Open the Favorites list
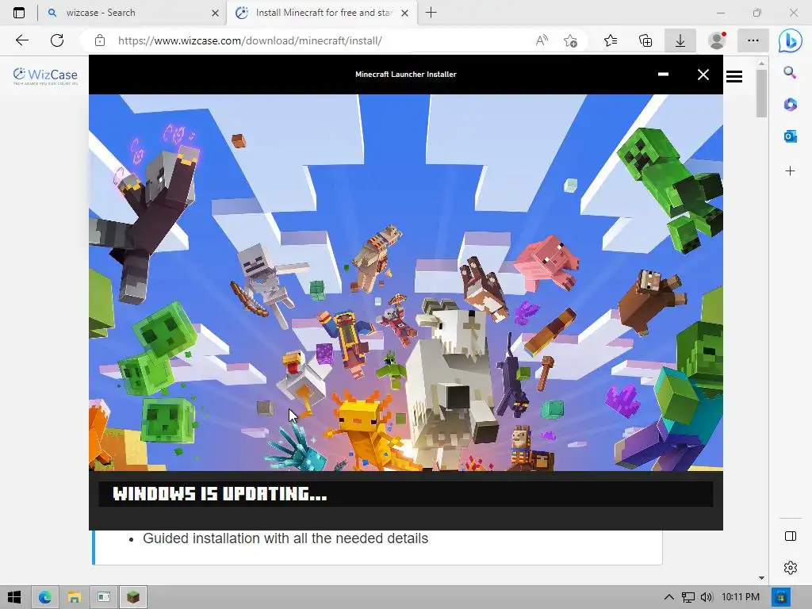The width and height of the screenshot is (812, 609). tap(611, 40)
